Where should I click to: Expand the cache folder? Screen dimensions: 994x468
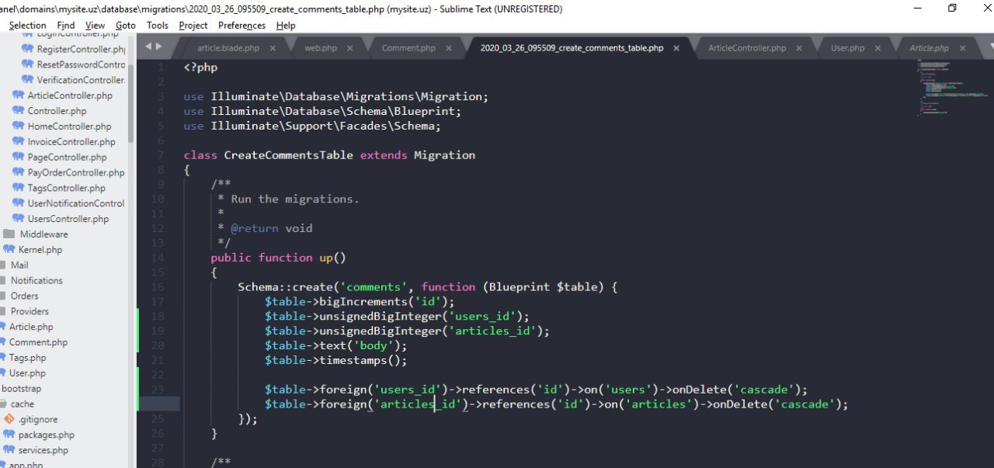point(23,404)
